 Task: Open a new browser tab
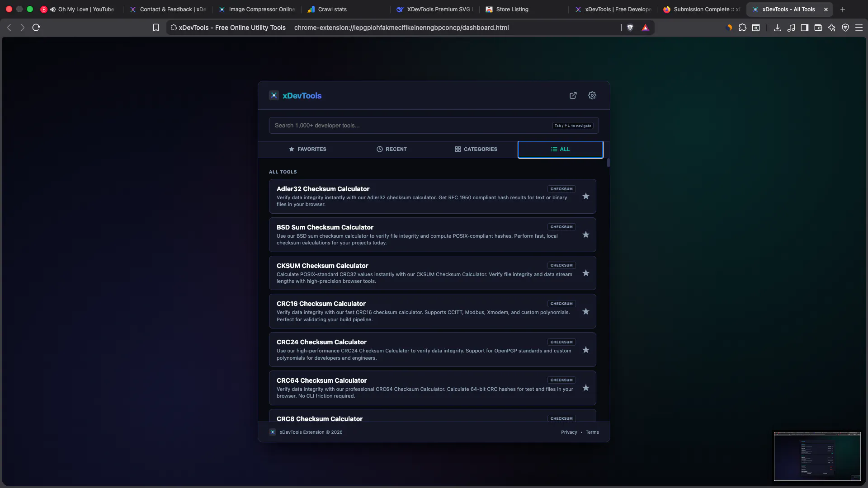point(843,9)
